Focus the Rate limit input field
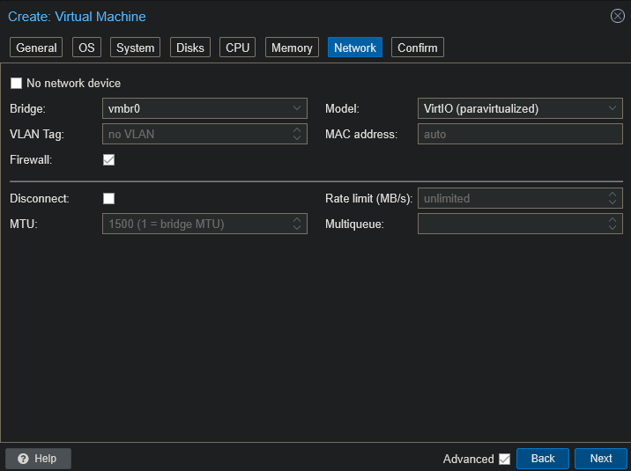Screen dimensions: 631x471 pos(511,199)
